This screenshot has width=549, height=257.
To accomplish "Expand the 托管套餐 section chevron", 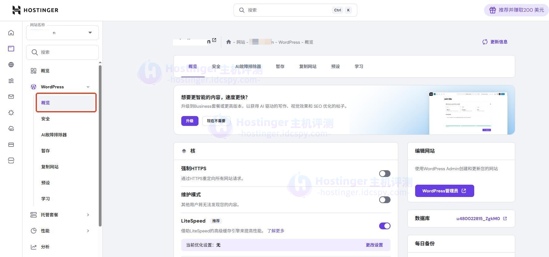I will tap(88, 215).
